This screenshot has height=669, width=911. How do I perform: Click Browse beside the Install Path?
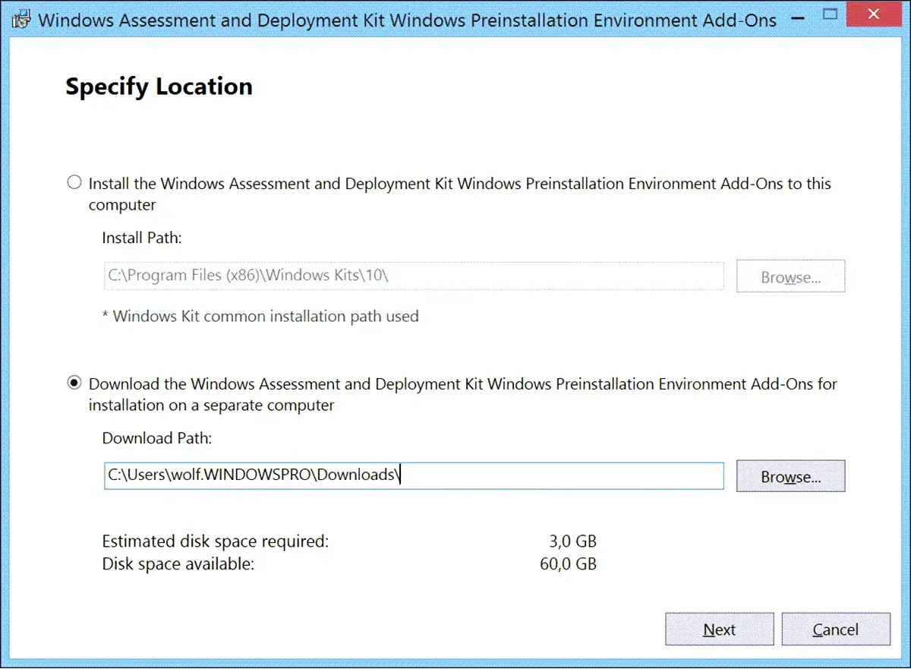[790, 276]
